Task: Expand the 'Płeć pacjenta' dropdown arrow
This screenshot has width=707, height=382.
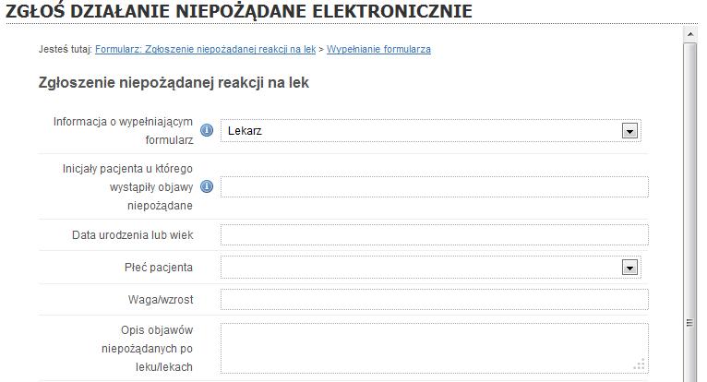Action: tap(629, 268)
